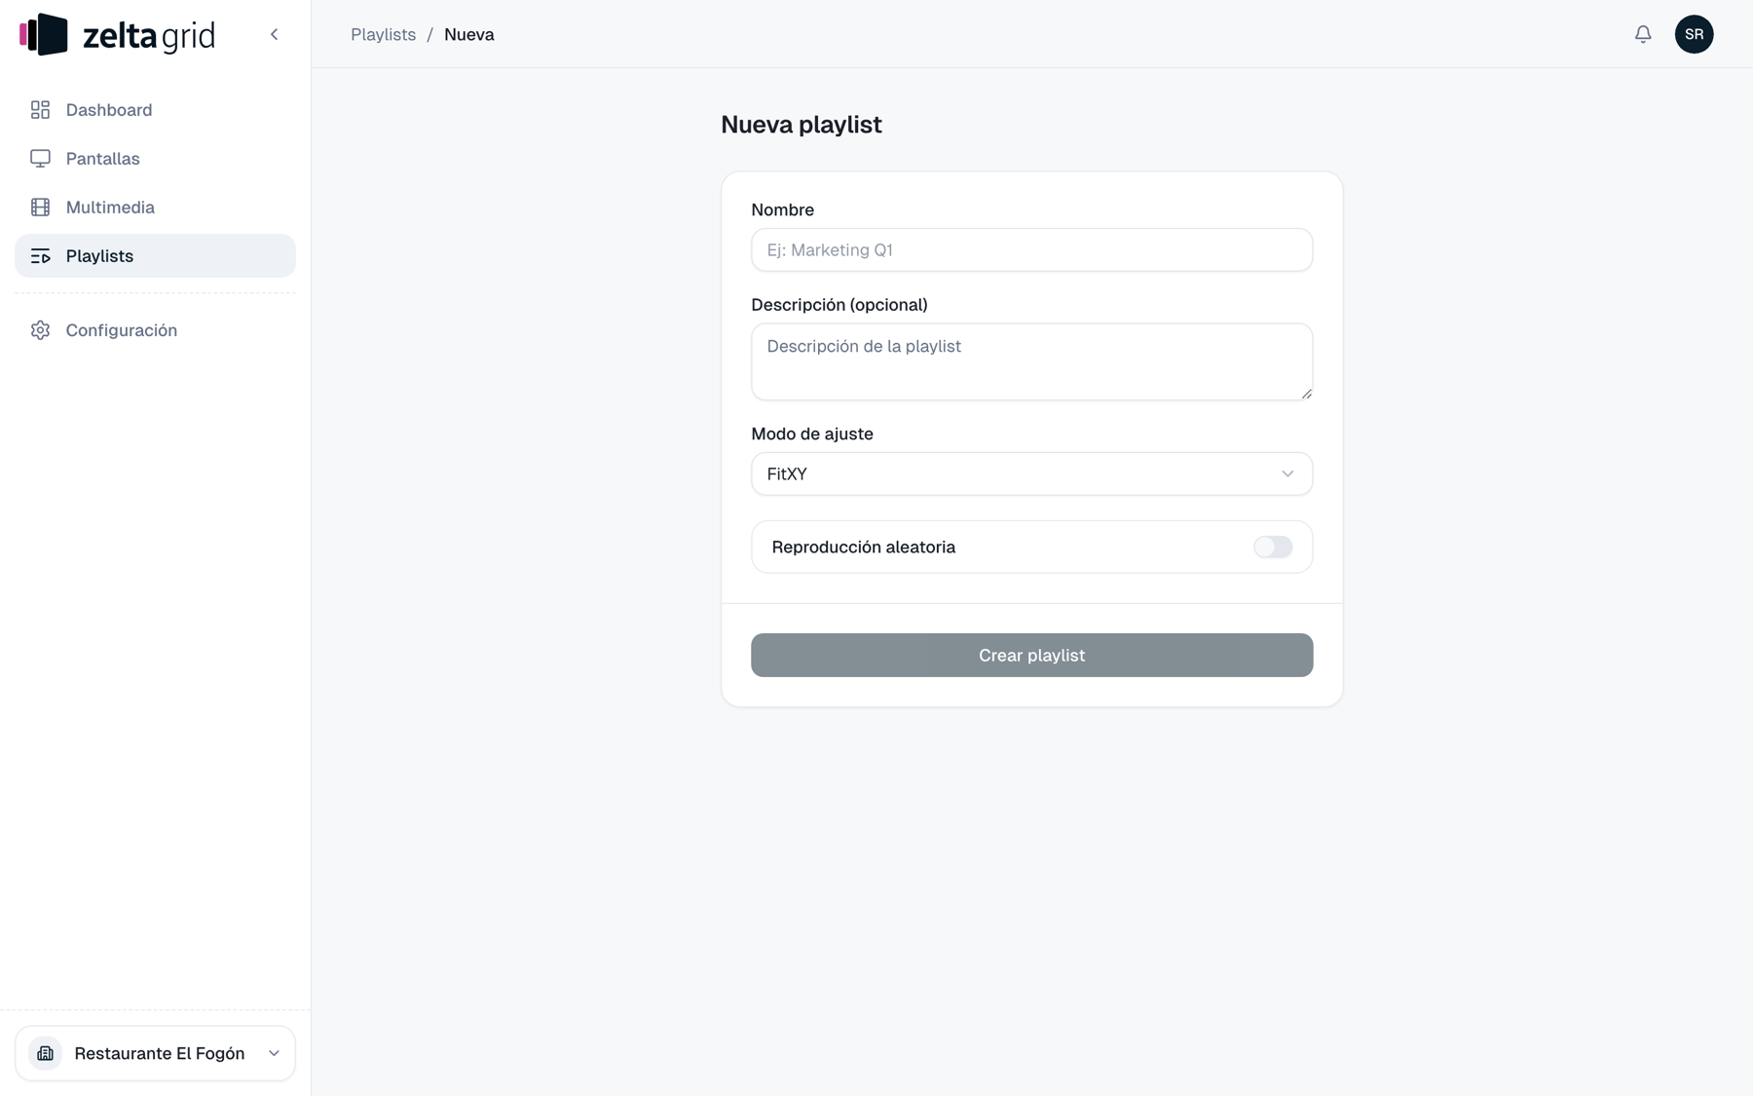Follow the Playlists breadcrumb link

pyautogui.click(x=383, y=34)
